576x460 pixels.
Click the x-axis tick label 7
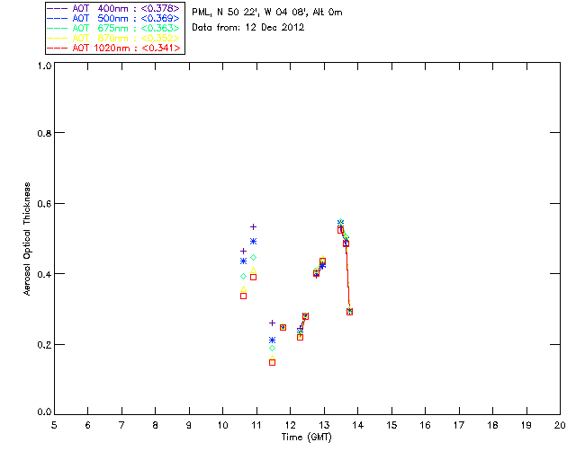pos(121,425)
